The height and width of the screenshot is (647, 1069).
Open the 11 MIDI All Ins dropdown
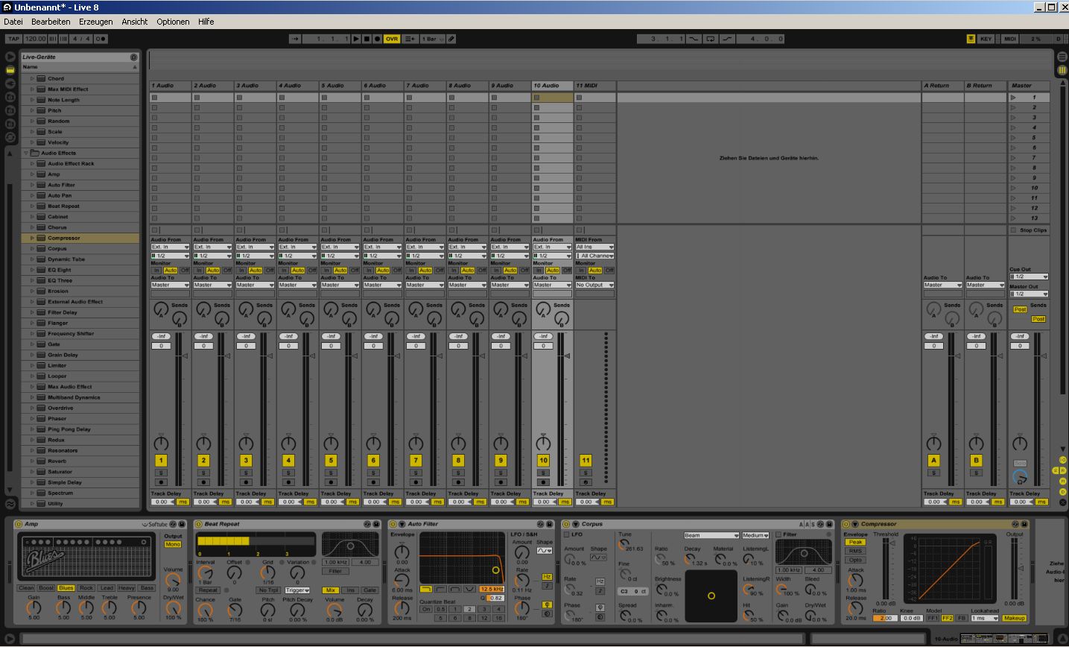click(x=594, y=247)
